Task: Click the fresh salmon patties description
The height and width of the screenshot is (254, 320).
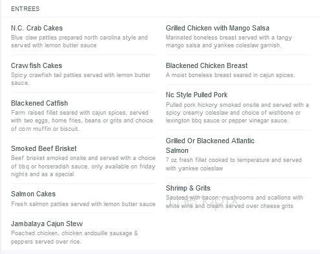Action: point(83,204)
